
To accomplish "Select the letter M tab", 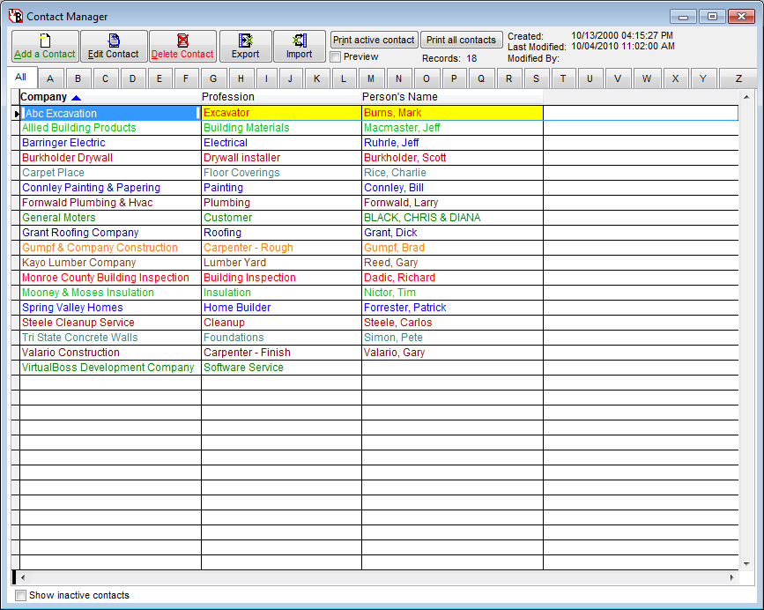I will pos(372,78).
